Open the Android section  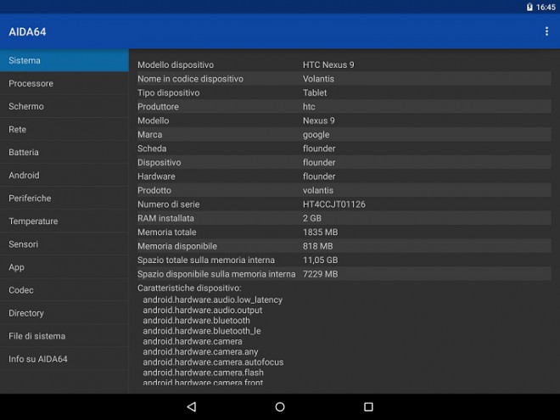(x=64, y=175)
